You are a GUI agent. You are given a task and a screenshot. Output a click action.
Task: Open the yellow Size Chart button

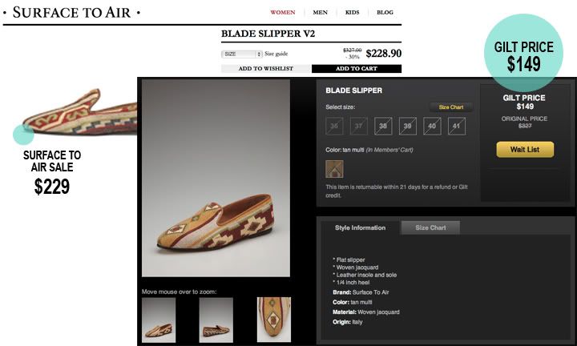point(450,107)
